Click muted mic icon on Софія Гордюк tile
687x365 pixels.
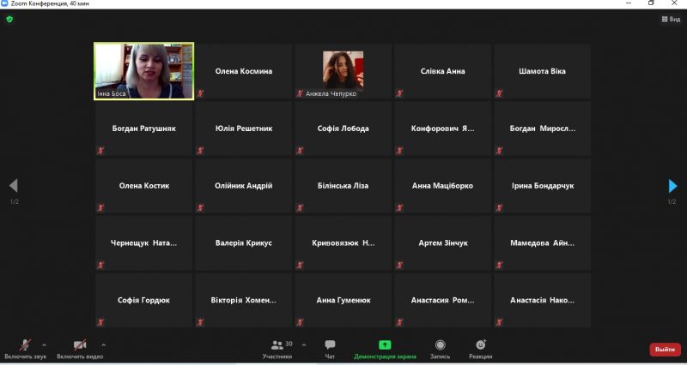(x=100, y=322)
